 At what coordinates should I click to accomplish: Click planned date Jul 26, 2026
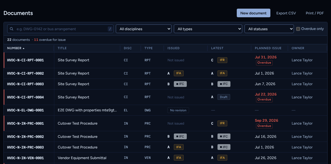(265, 158)
